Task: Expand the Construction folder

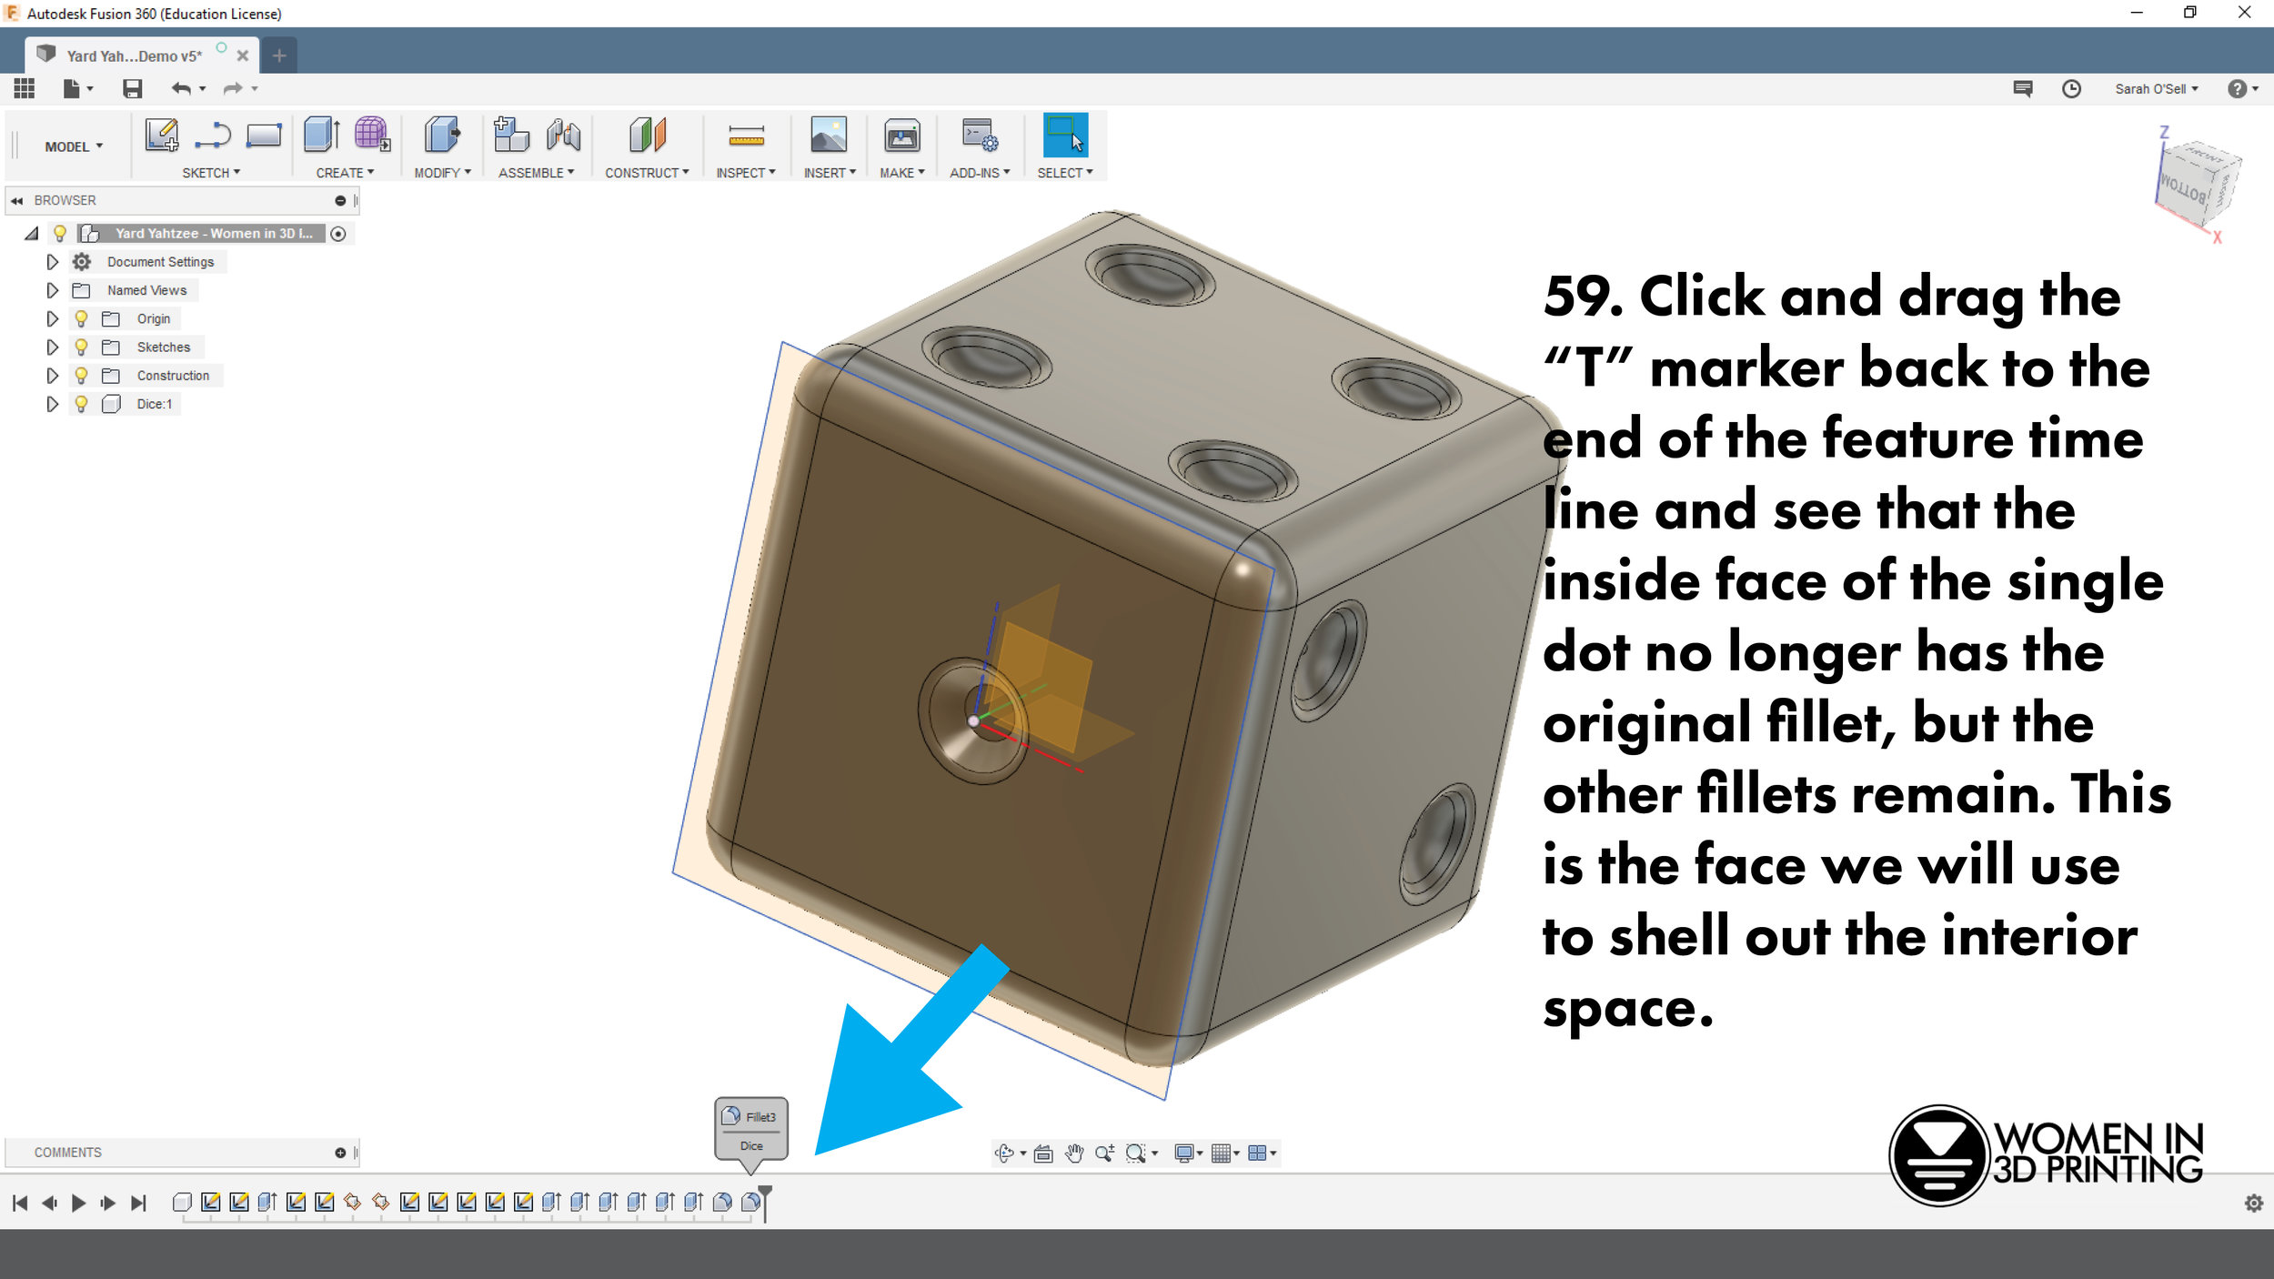Action: [x=52, y=375]
